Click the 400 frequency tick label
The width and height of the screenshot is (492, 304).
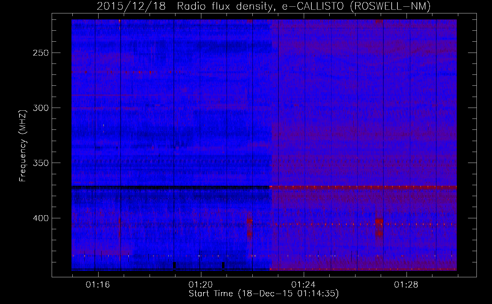pos(40,218)
